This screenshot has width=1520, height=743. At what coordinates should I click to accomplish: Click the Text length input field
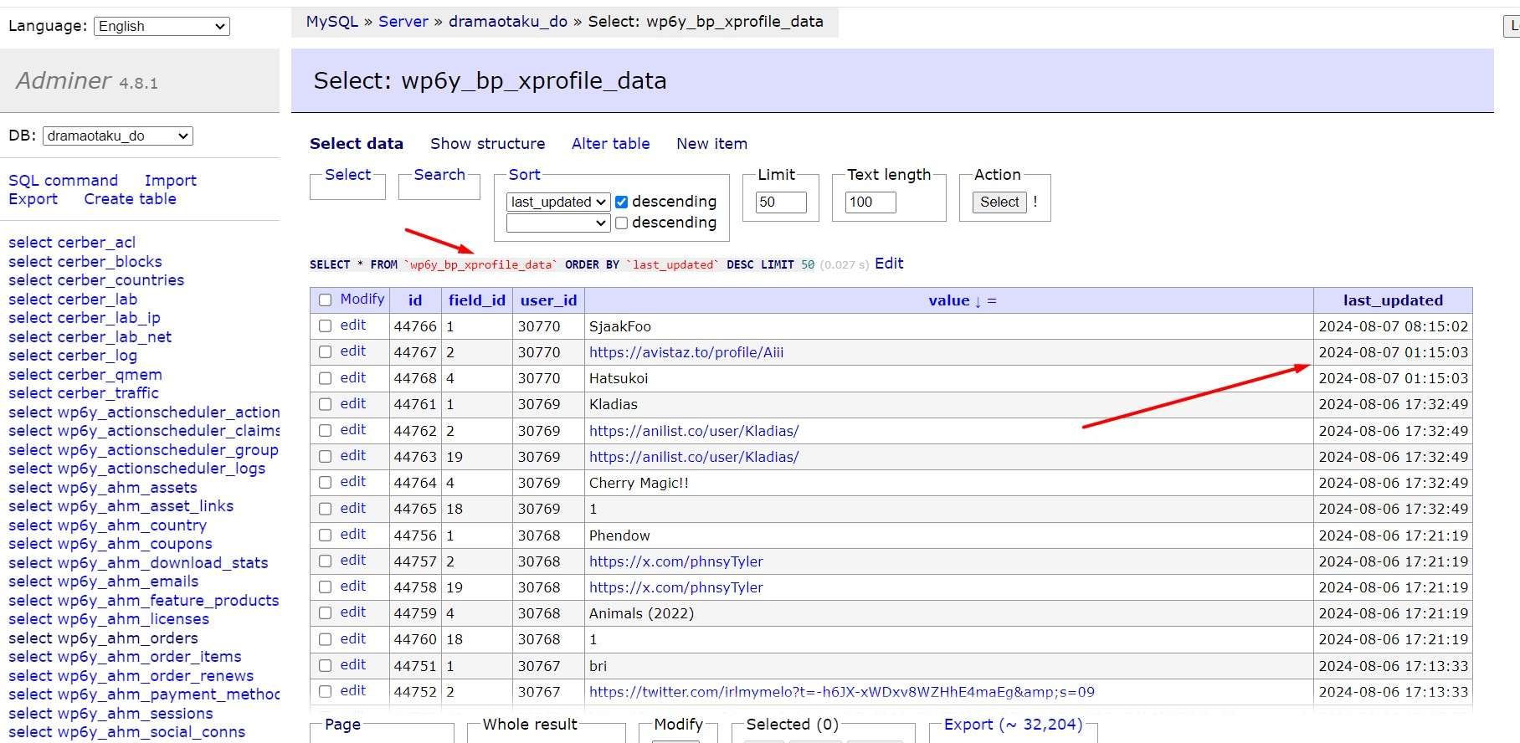coord(870,202)
